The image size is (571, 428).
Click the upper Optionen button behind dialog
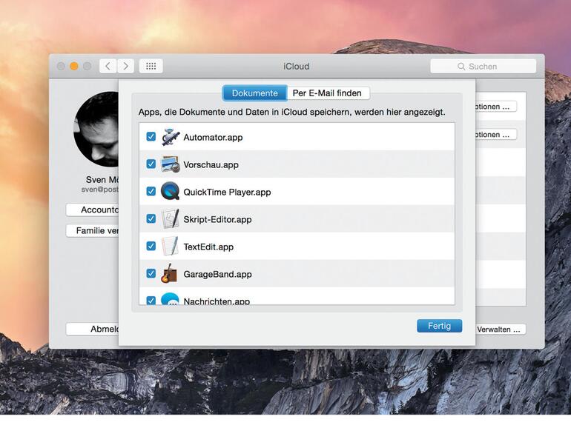(x=495, y=107)
